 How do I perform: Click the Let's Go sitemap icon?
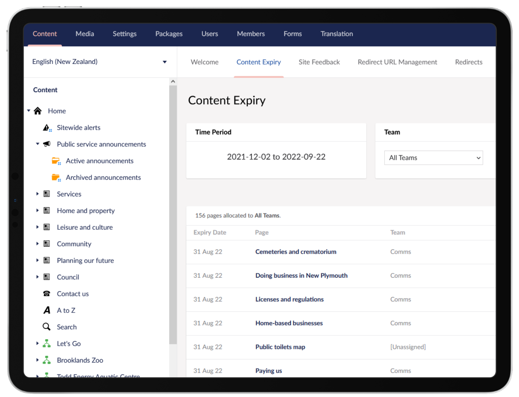[46, 343]
